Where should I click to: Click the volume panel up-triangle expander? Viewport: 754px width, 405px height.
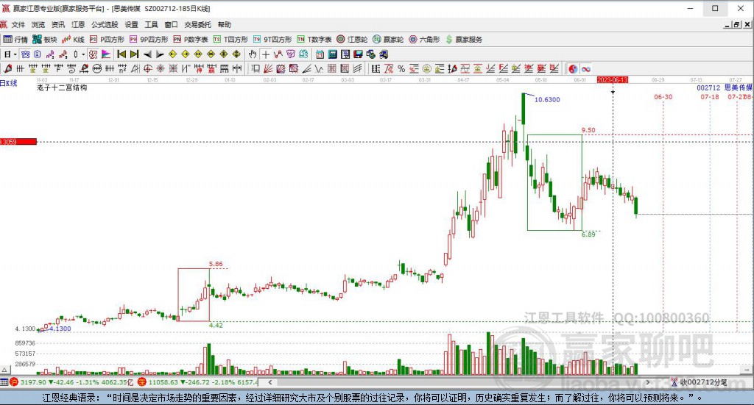4,370
